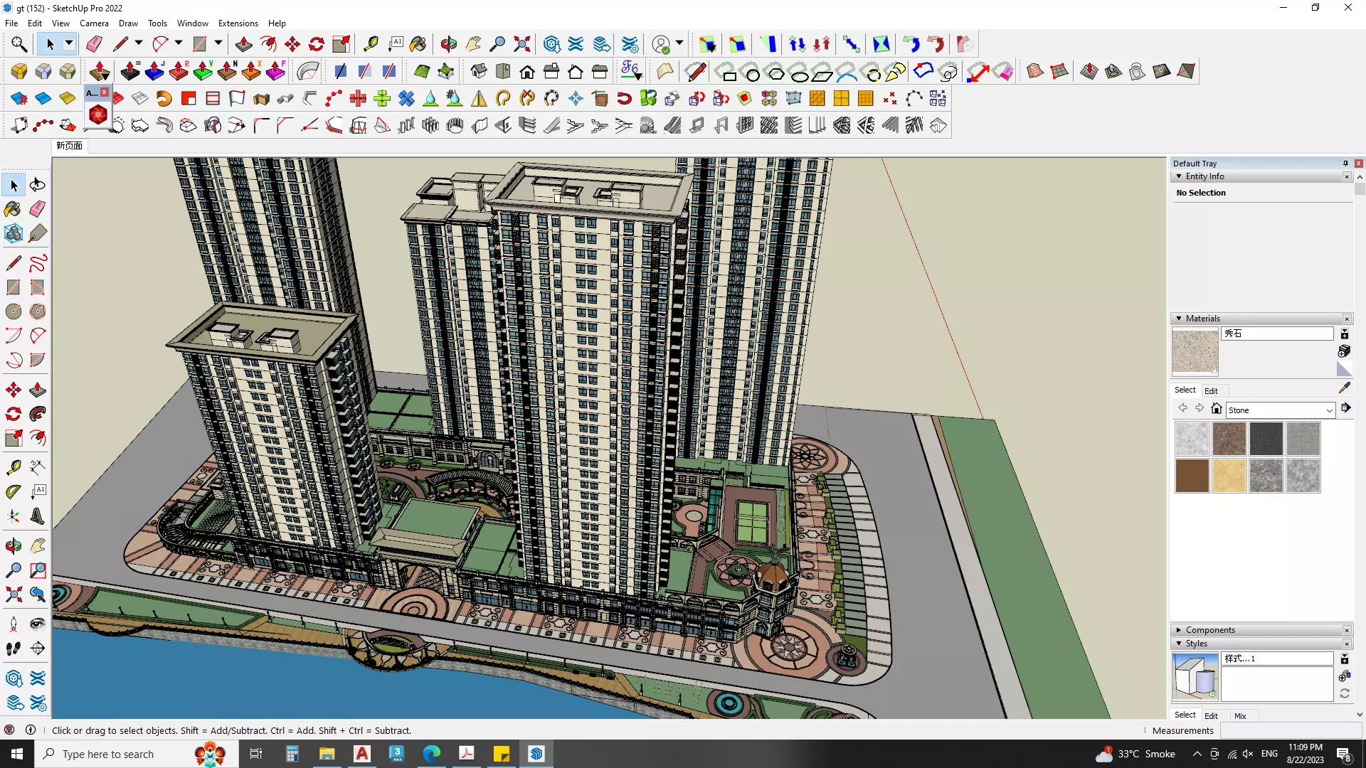Open the Stone material collection dropdown

1329,410
